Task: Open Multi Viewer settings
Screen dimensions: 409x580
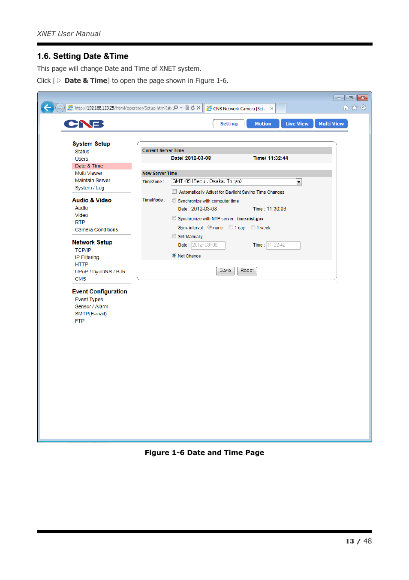Action: click(x=89, y=173)
